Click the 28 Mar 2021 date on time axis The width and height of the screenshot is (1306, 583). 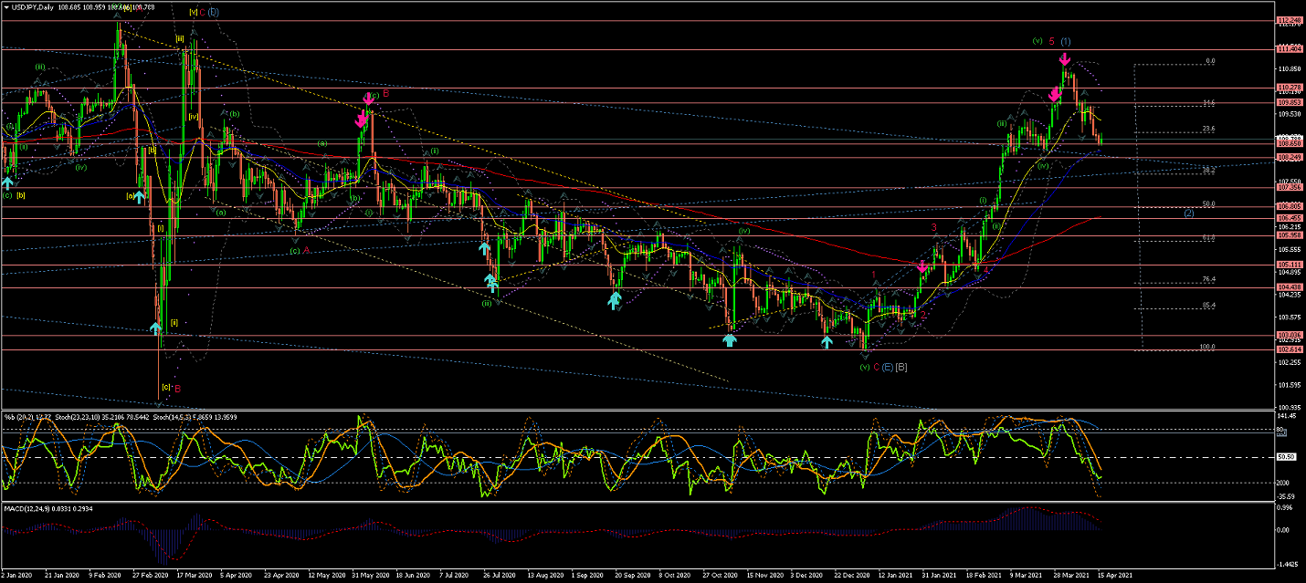point(1070,576)
